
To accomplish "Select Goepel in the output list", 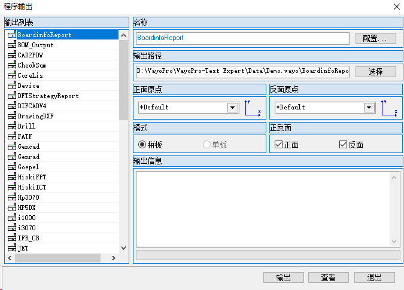I will tap(28, 167).
